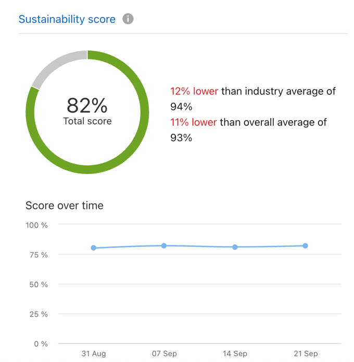Click the red '12% lower' industry text

194,92
